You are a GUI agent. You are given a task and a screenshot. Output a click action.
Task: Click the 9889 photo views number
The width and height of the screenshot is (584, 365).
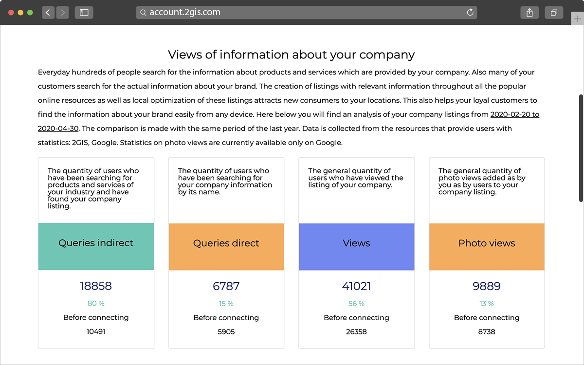(487, 286)
